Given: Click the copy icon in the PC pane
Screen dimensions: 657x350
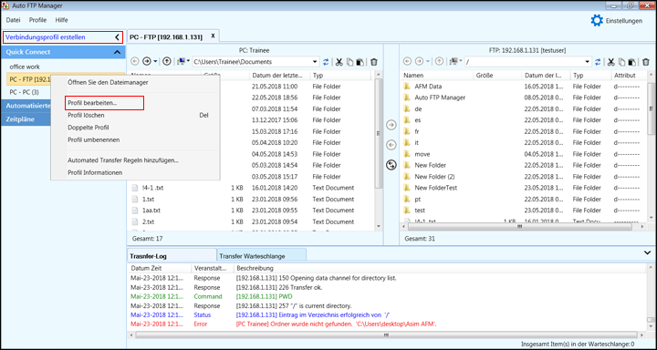Looking at the screenshot, I should point(349,62).
